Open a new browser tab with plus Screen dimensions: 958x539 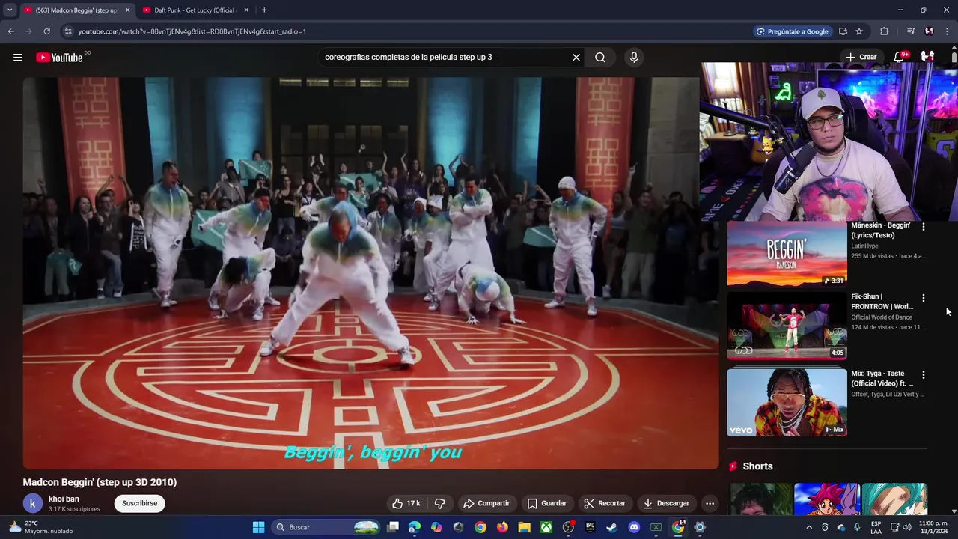pos(264,10)
